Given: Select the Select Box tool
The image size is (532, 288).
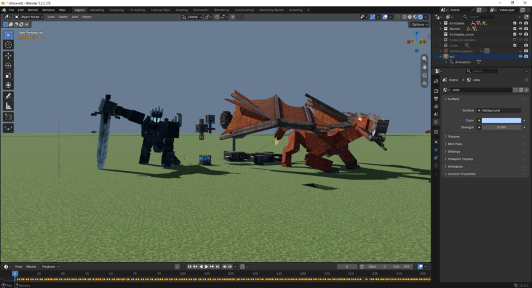Looking at the screenshot, I should coord(9,34).
